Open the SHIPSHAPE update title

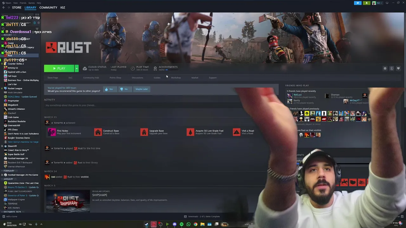click(x=100, y=195)
